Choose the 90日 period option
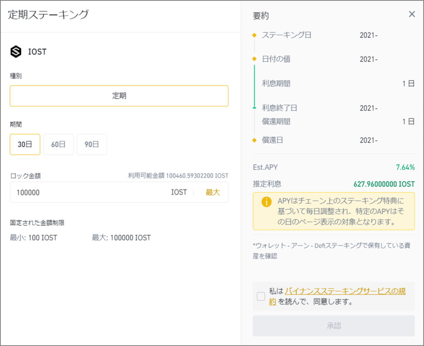Viewport: 424px width, 346px height. click(92, 144)
